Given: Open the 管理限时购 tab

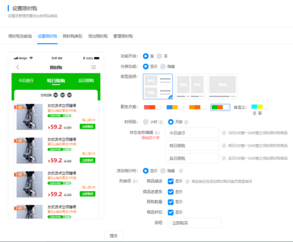Looking at the screenshot, I should coord(123,36).
